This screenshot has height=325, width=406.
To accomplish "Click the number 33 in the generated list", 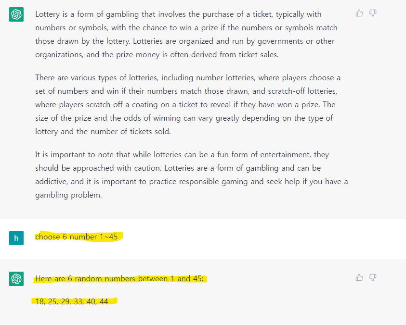I will click(x=78, y=301).
